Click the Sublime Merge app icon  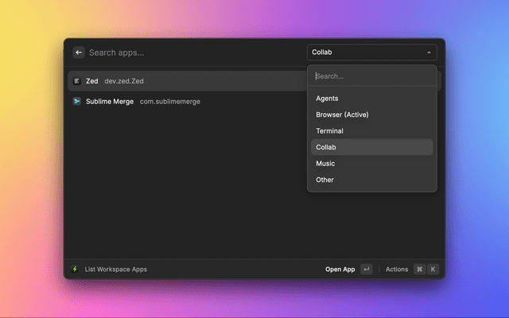pyautogui.click(x=77, y=101)
